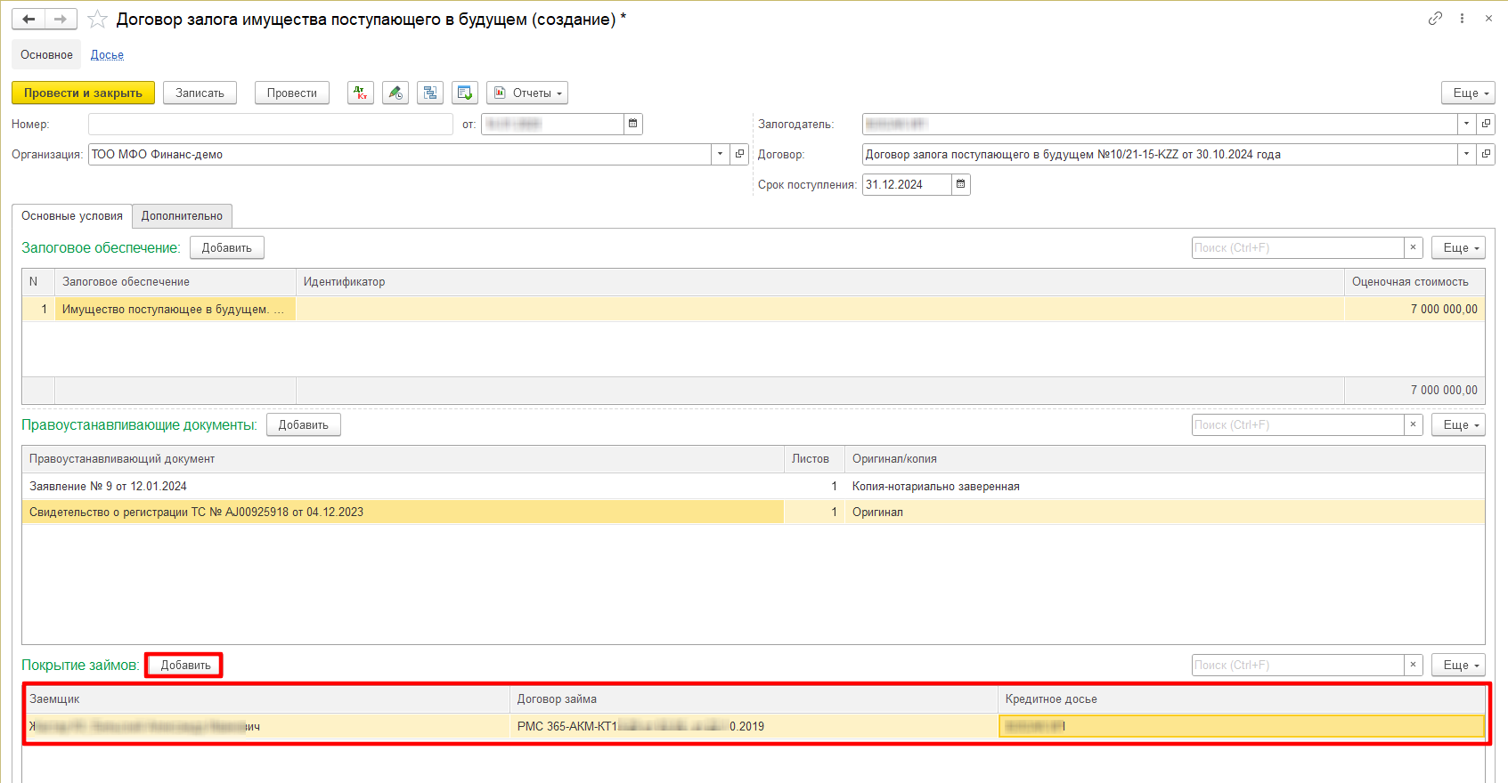Click the Организация field with ТОО МФО Финанс-демо
The image size is (1508, 783).
[x=400, y=154]
